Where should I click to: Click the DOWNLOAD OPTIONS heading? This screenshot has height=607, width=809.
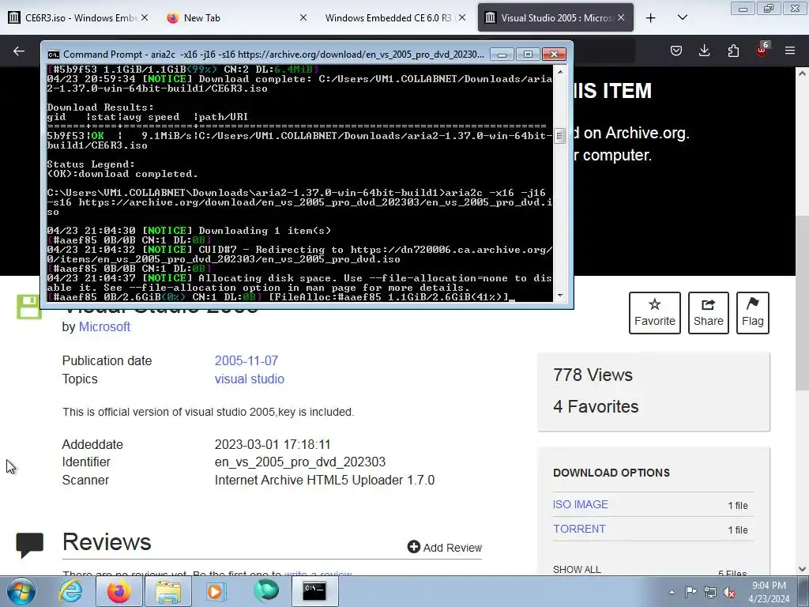pos(611,473)
